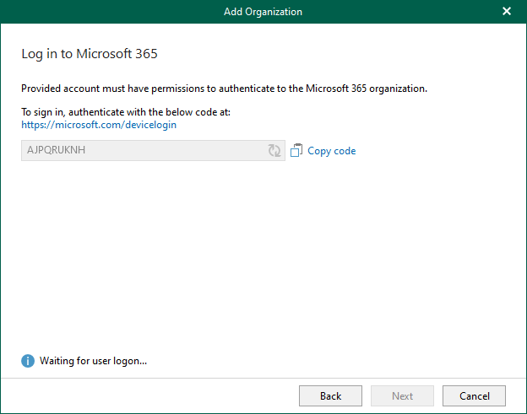Click the Copy code link text
This screenshot has height=414, width=527.
331,151
